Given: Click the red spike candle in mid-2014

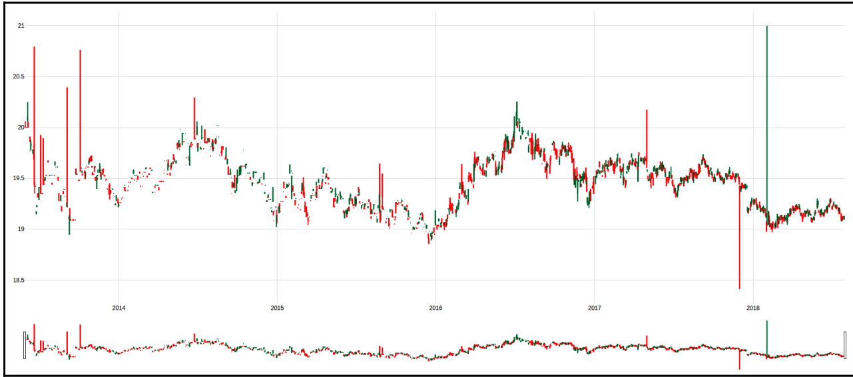Looking at the screenshot, I should (x=194, y=116).
